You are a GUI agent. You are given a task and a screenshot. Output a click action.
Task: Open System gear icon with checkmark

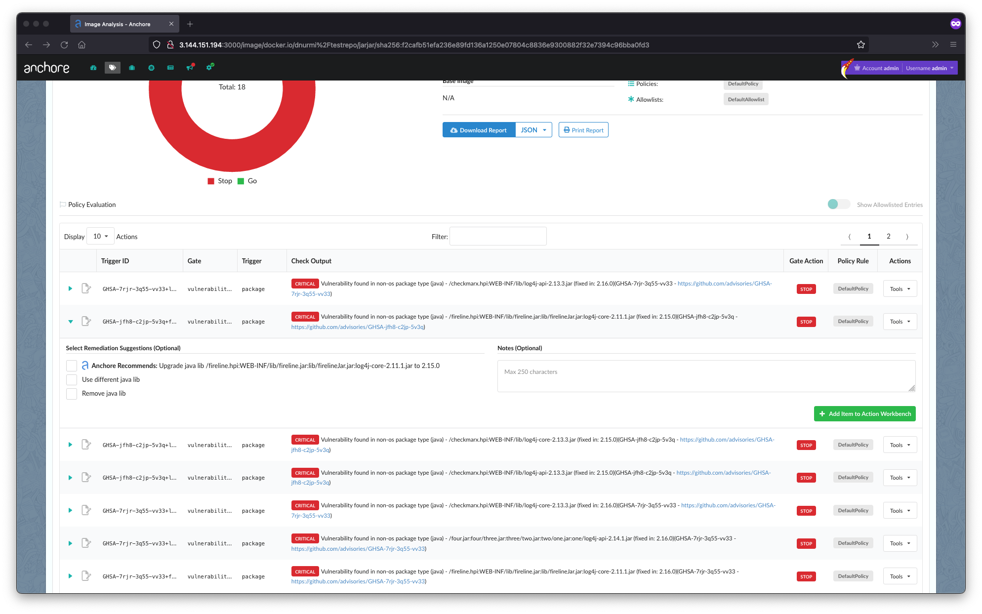210,67
